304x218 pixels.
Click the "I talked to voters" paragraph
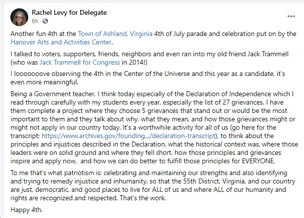150,58
